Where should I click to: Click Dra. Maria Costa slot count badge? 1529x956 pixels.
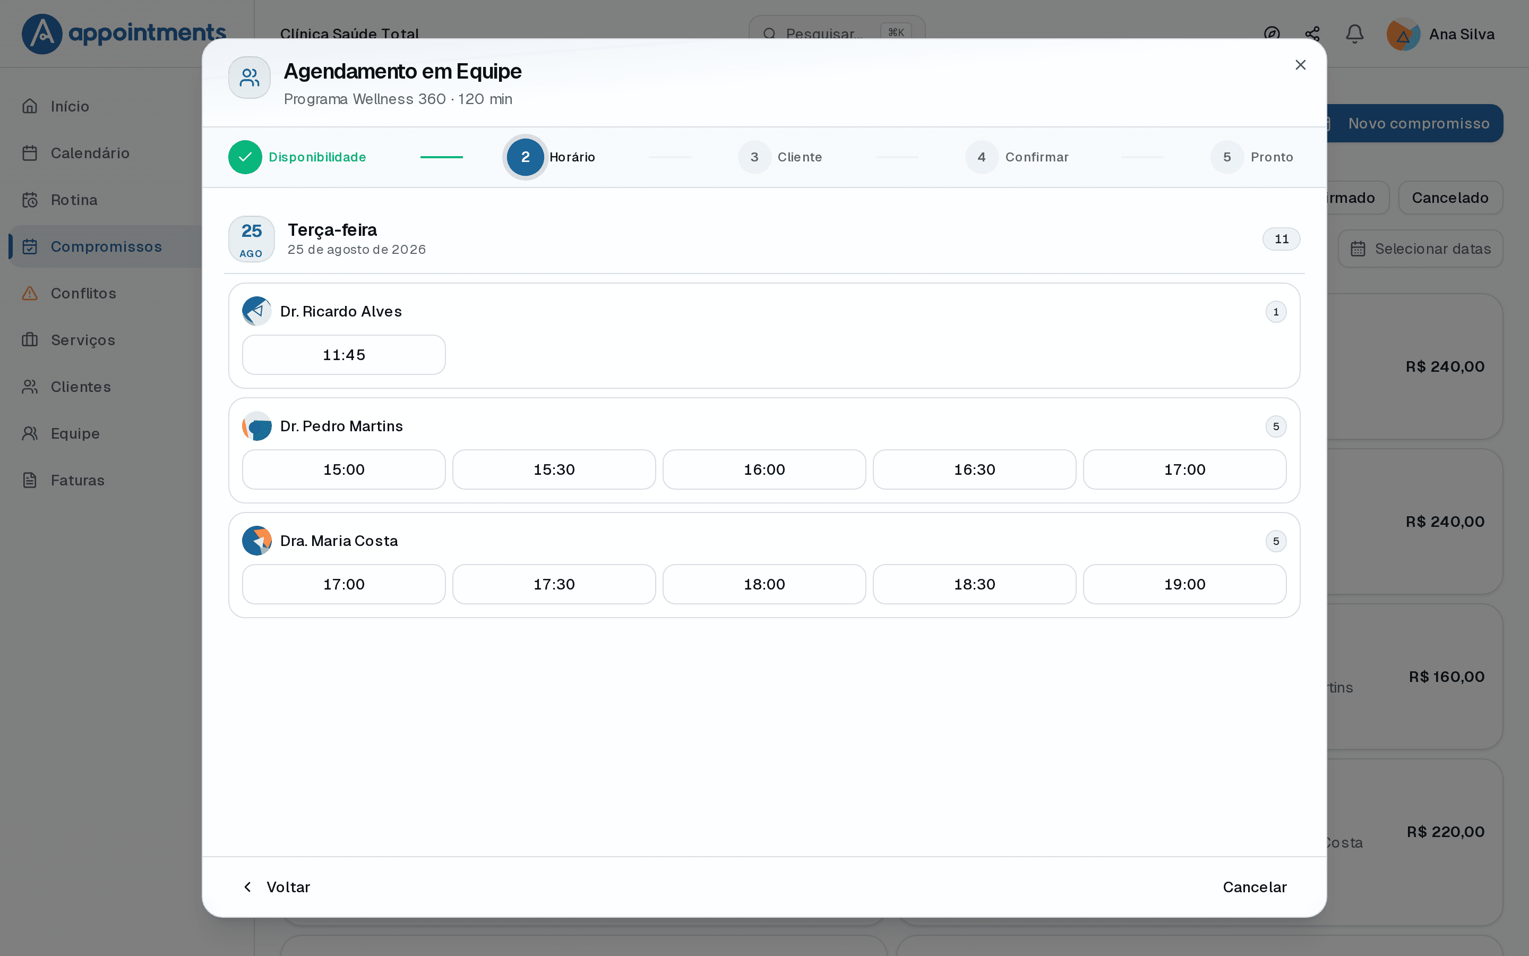pos(1276,541)
